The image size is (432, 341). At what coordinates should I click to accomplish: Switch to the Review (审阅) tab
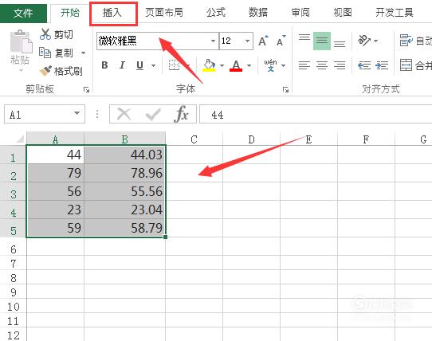[300, 13]
